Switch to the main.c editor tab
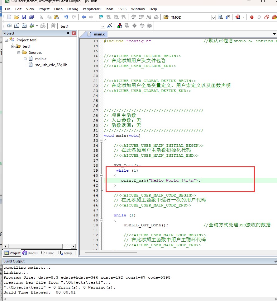277x301 pixels. pyautogui.click(x=96, y=34)
